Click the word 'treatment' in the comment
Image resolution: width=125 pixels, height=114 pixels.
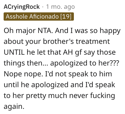[x=93, y=42]
